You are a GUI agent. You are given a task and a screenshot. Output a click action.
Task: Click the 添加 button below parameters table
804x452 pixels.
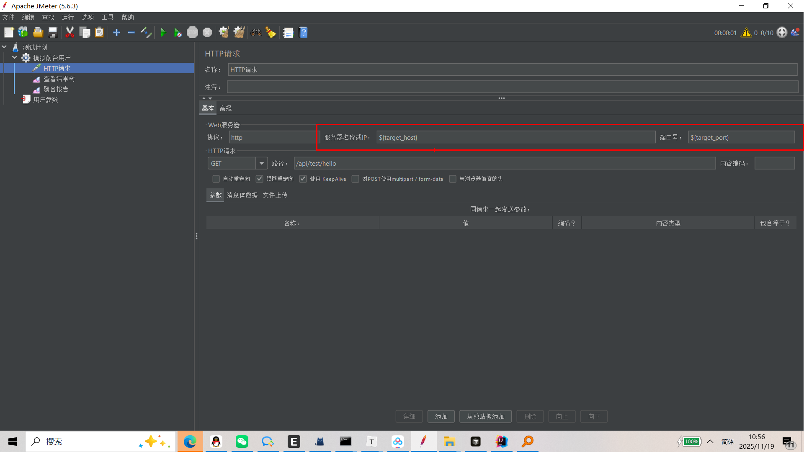click(441, 416)
